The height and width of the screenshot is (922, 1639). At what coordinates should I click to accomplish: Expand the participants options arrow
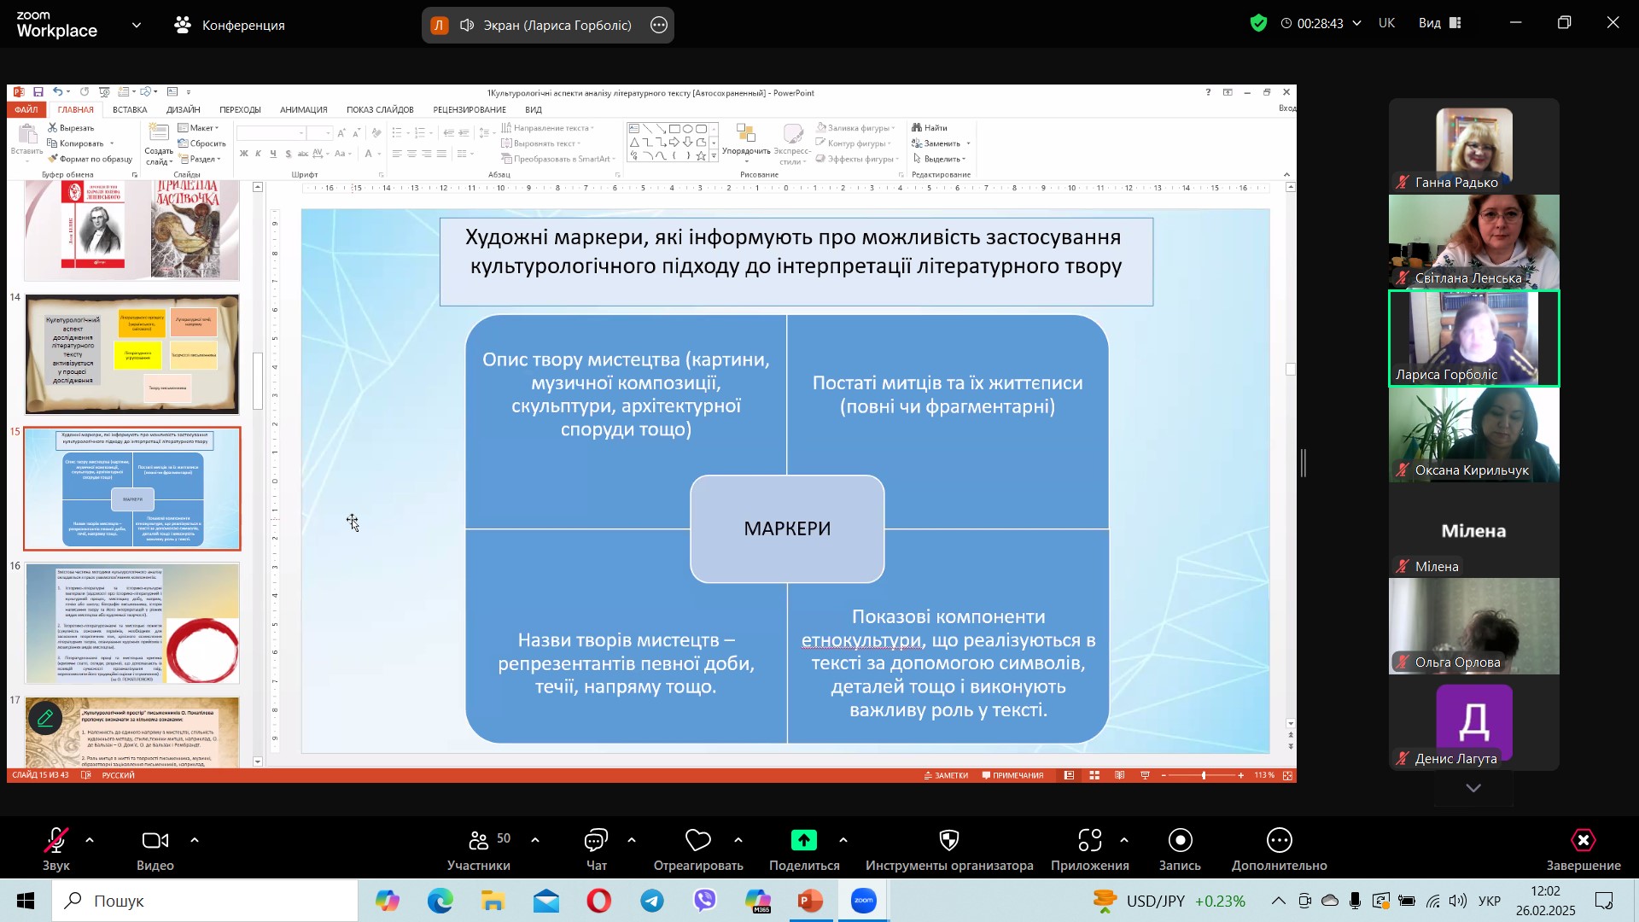(535, 841)
